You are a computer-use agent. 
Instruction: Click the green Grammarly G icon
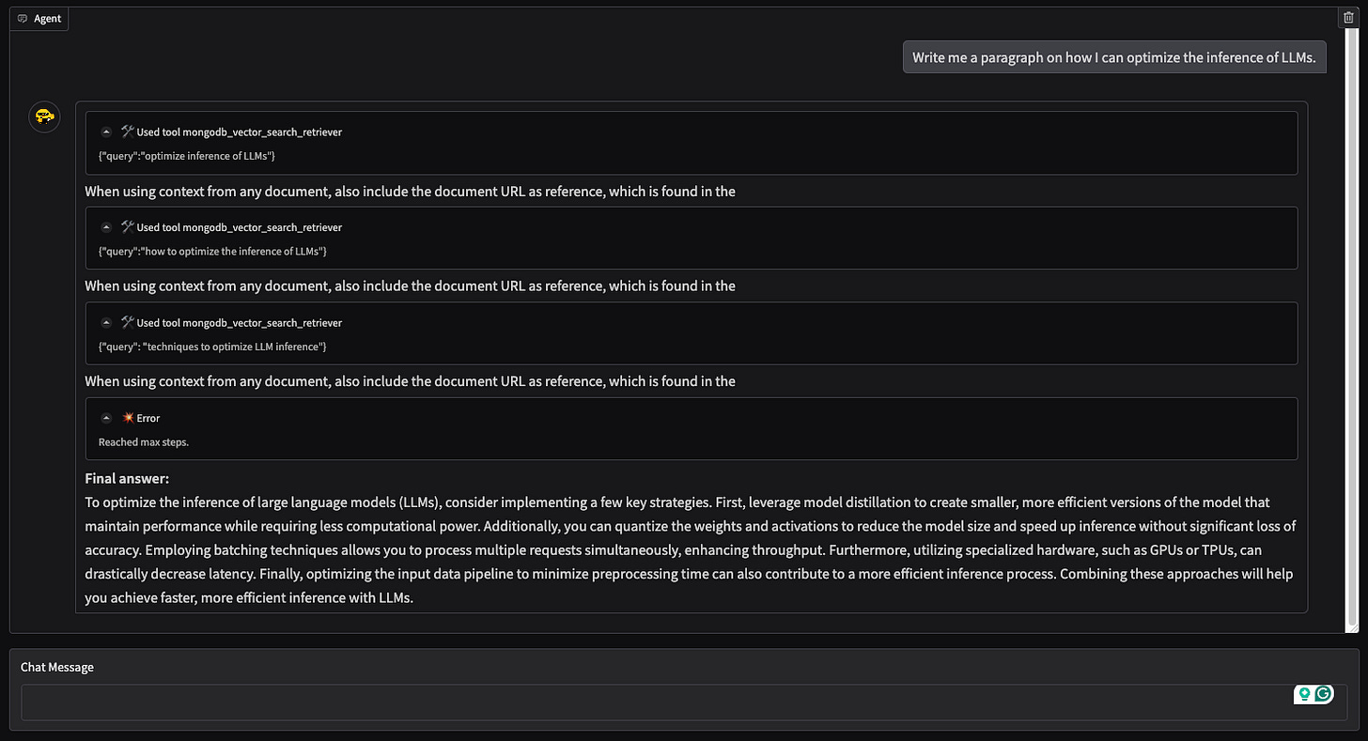point(1324,694)
